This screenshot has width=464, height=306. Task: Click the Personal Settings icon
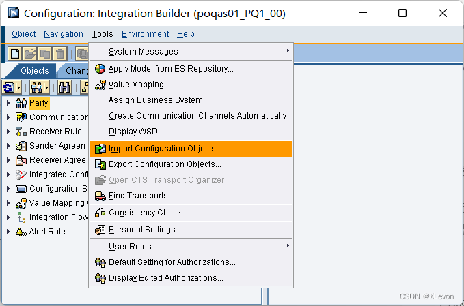click(x=100, y=230)
